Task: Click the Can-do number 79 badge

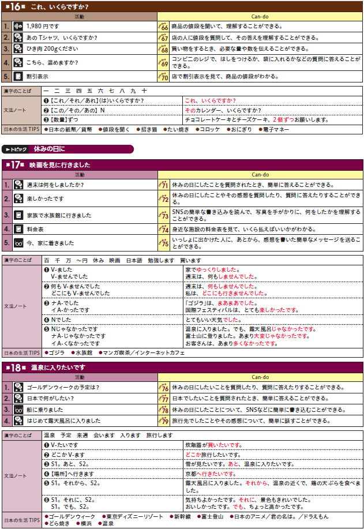Action: click(163, 421)
